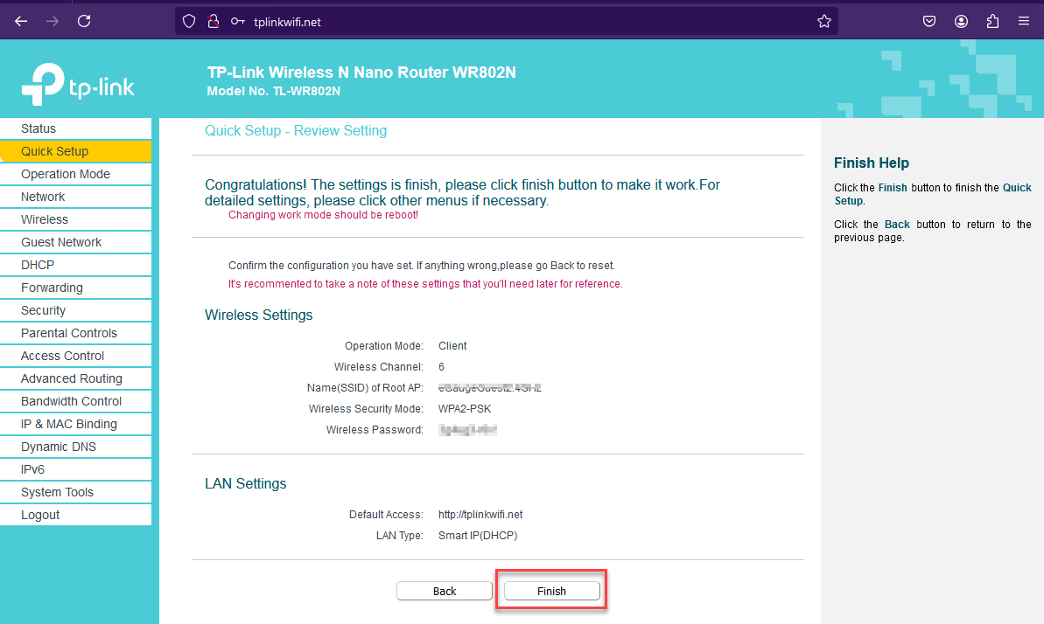Click the Smart IP(DHCP) LAN type value
Viewport: 1044px width, 624px height.
pyautogui.click(x=478, y=536)
